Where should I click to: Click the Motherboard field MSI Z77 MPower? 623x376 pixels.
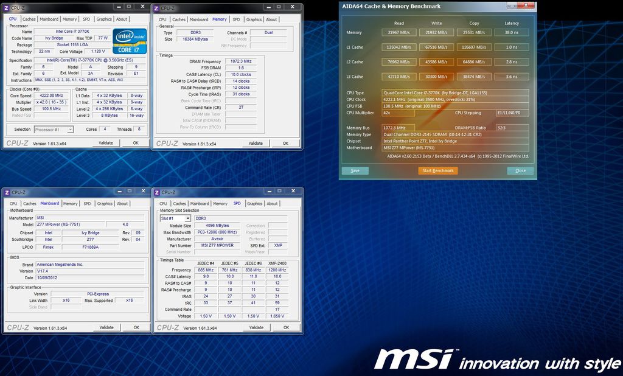pos(455,147)
